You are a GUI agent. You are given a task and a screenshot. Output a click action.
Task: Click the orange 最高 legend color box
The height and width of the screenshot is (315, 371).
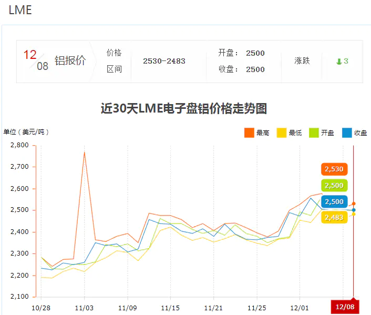tap(249, 133)
